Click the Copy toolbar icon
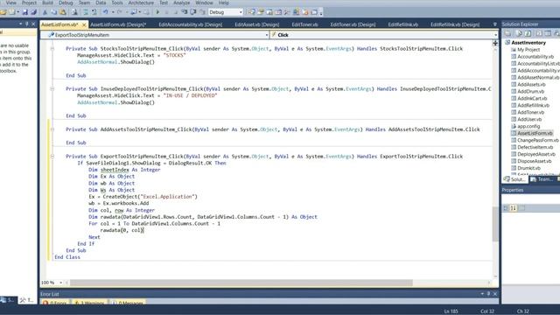560x315 pixels. [54, 12]
